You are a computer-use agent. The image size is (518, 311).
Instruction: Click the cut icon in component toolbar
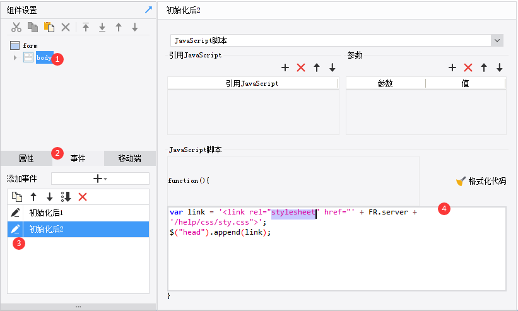pyautogui.click(x=17, y=27)
